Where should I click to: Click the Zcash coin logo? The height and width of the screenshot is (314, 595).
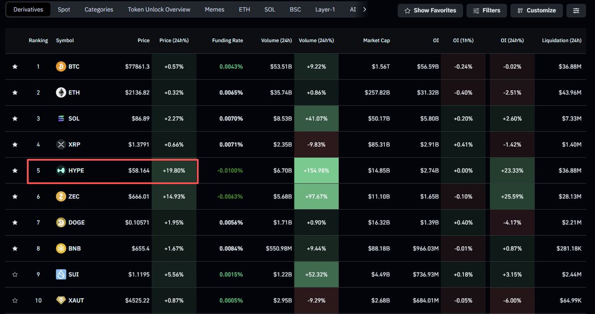pos(60,196)
